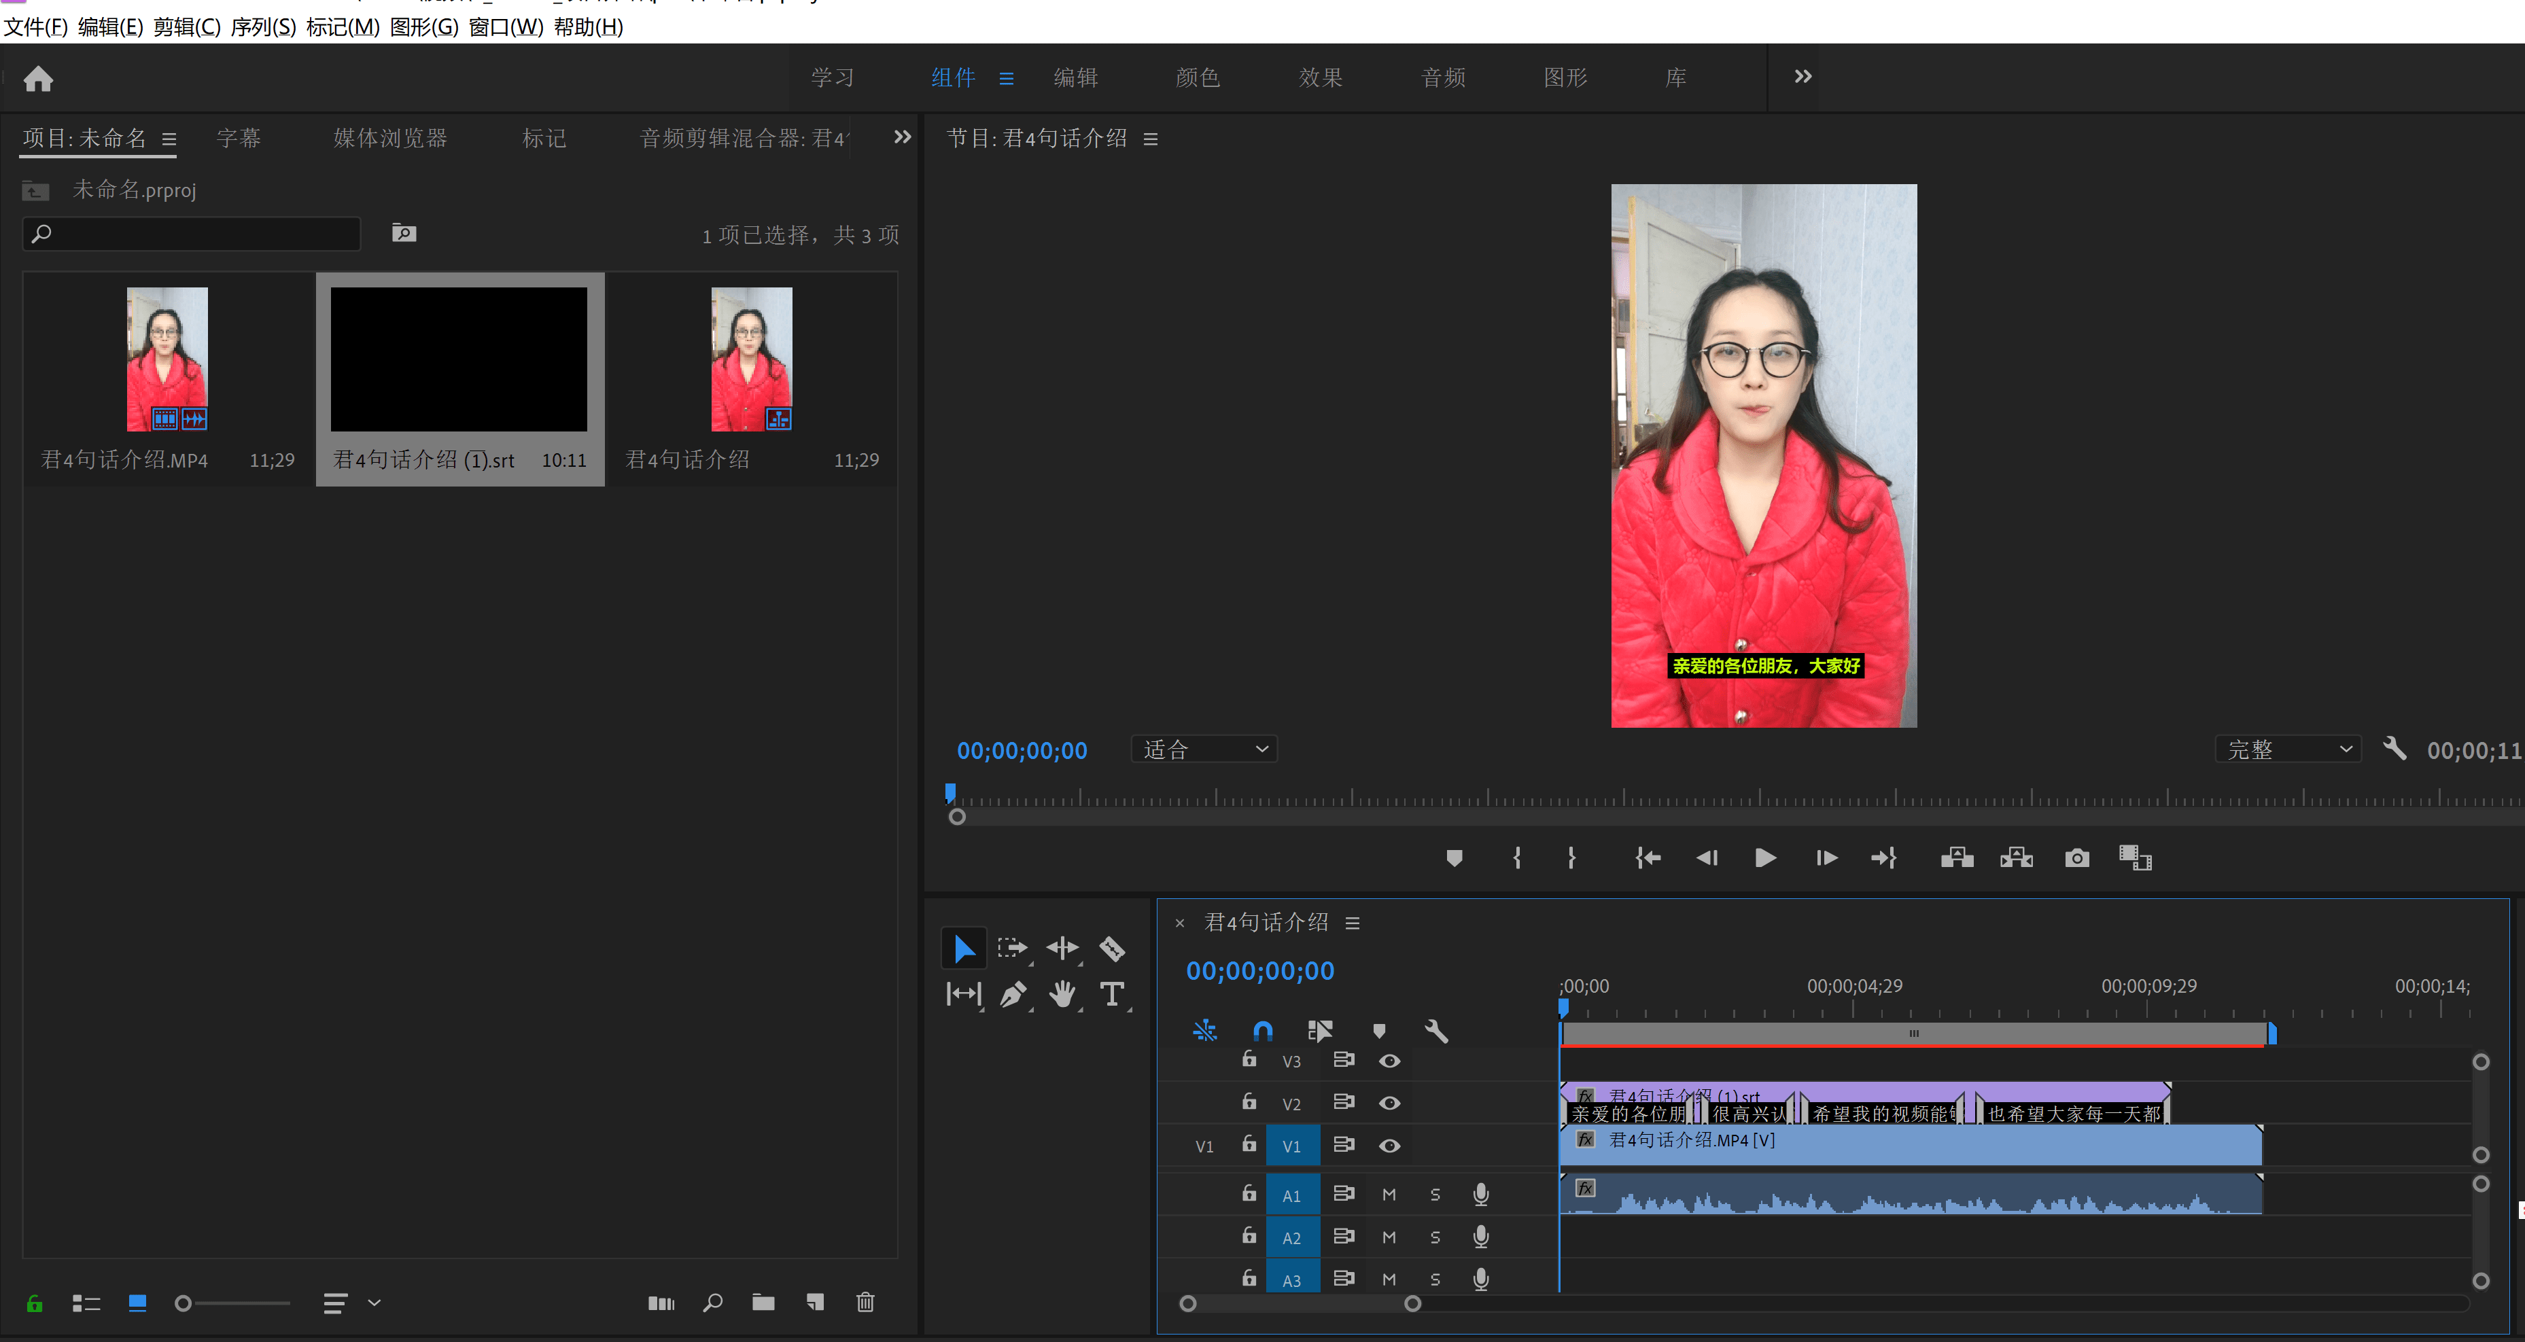Select the Hand tool
Screen dimensions: 2525x1342
[1062, 994]
